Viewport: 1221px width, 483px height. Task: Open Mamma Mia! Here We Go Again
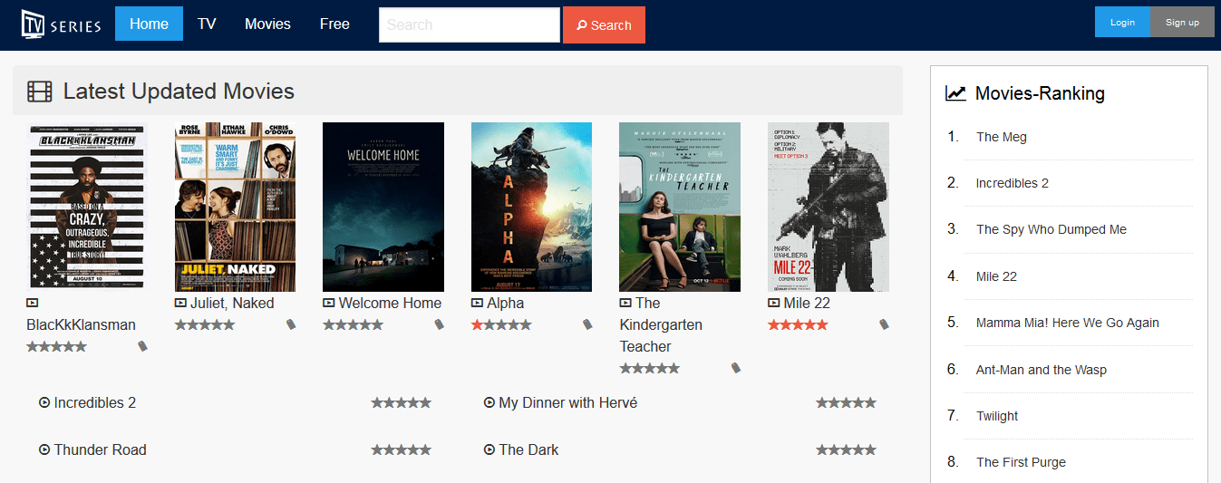[1068, 323]
